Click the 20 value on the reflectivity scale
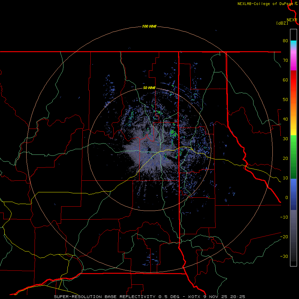Viewport: 299px width, 299px height. point(285,158)
